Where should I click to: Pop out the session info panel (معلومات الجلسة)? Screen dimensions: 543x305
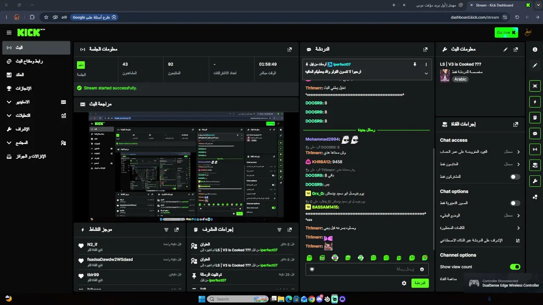289,49
